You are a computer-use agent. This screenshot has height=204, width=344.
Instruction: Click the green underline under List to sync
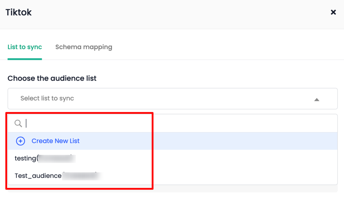coord(25,59)
